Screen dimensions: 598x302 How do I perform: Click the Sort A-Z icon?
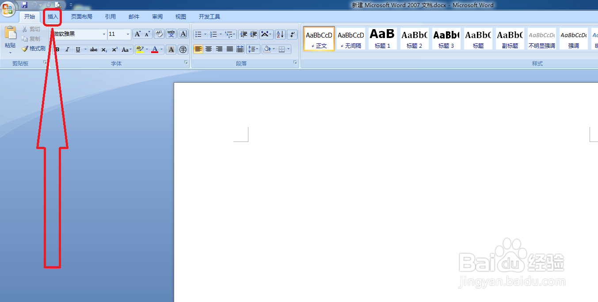click(x=280, y=34)
